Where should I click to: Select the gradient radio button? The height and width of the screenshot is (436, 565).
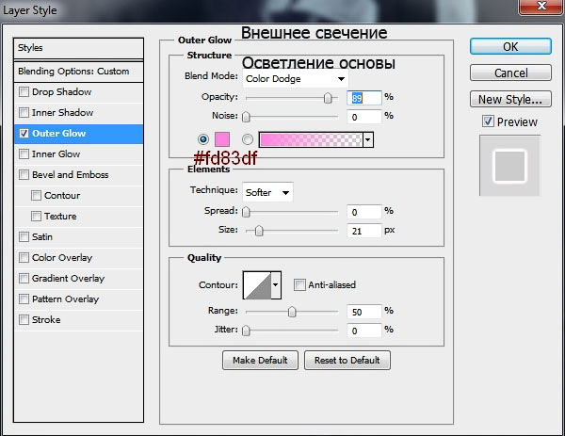[248, 139]
